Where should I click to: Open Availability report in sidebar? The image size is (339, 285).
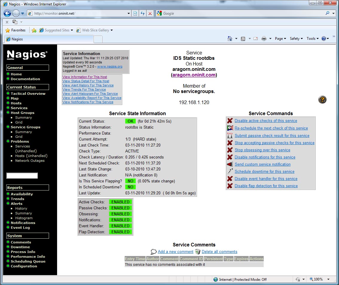click(22, 194)
